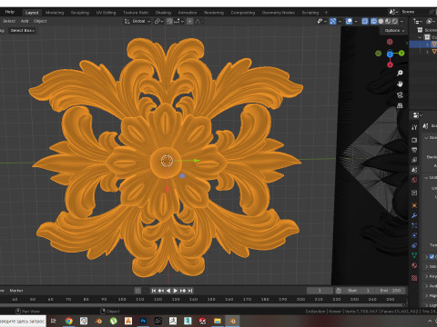
Task: Add a new workspace with plus button
Action: [326, 13]
